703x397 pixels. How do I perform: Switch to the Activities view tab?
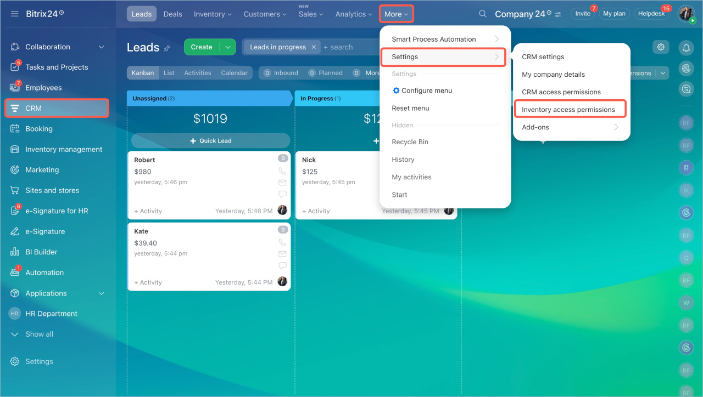198,73
